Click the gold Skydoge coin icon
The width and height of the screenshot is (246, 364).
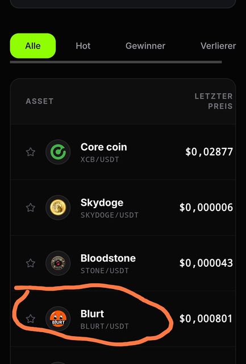58,208
